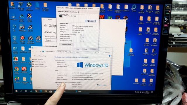Go back with the Ayarlar window arrow
Image resolution: width=187 pixels, height=105 pixels.
(x=44, y=20)
